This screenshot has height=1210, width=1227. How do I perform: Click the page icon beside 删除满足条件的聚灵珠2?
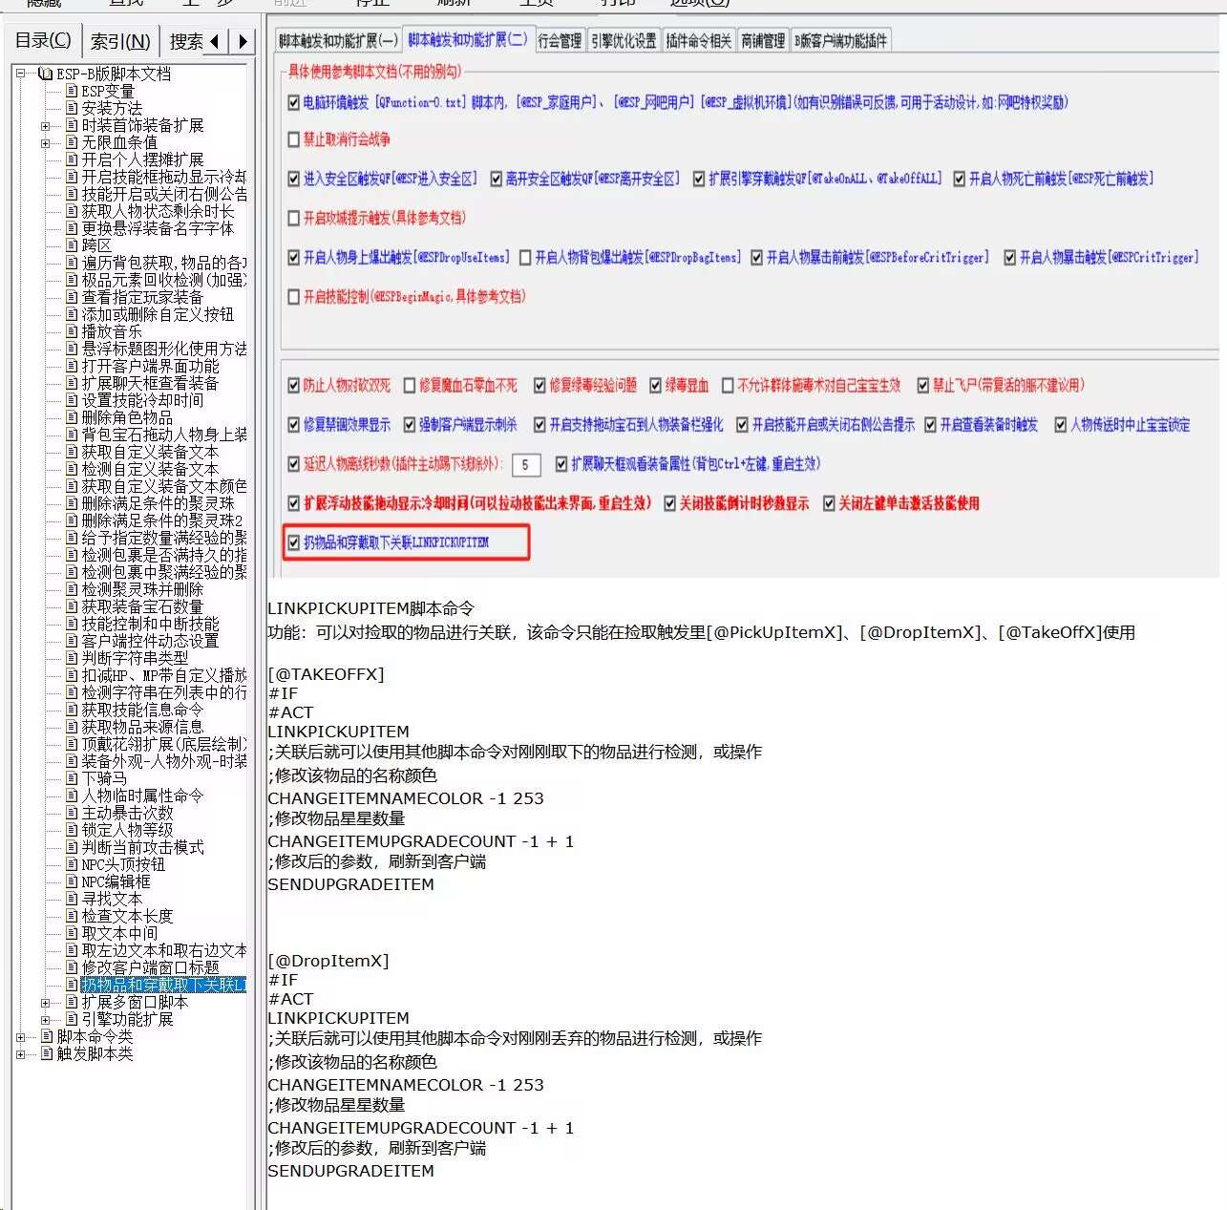pos(72,520)
